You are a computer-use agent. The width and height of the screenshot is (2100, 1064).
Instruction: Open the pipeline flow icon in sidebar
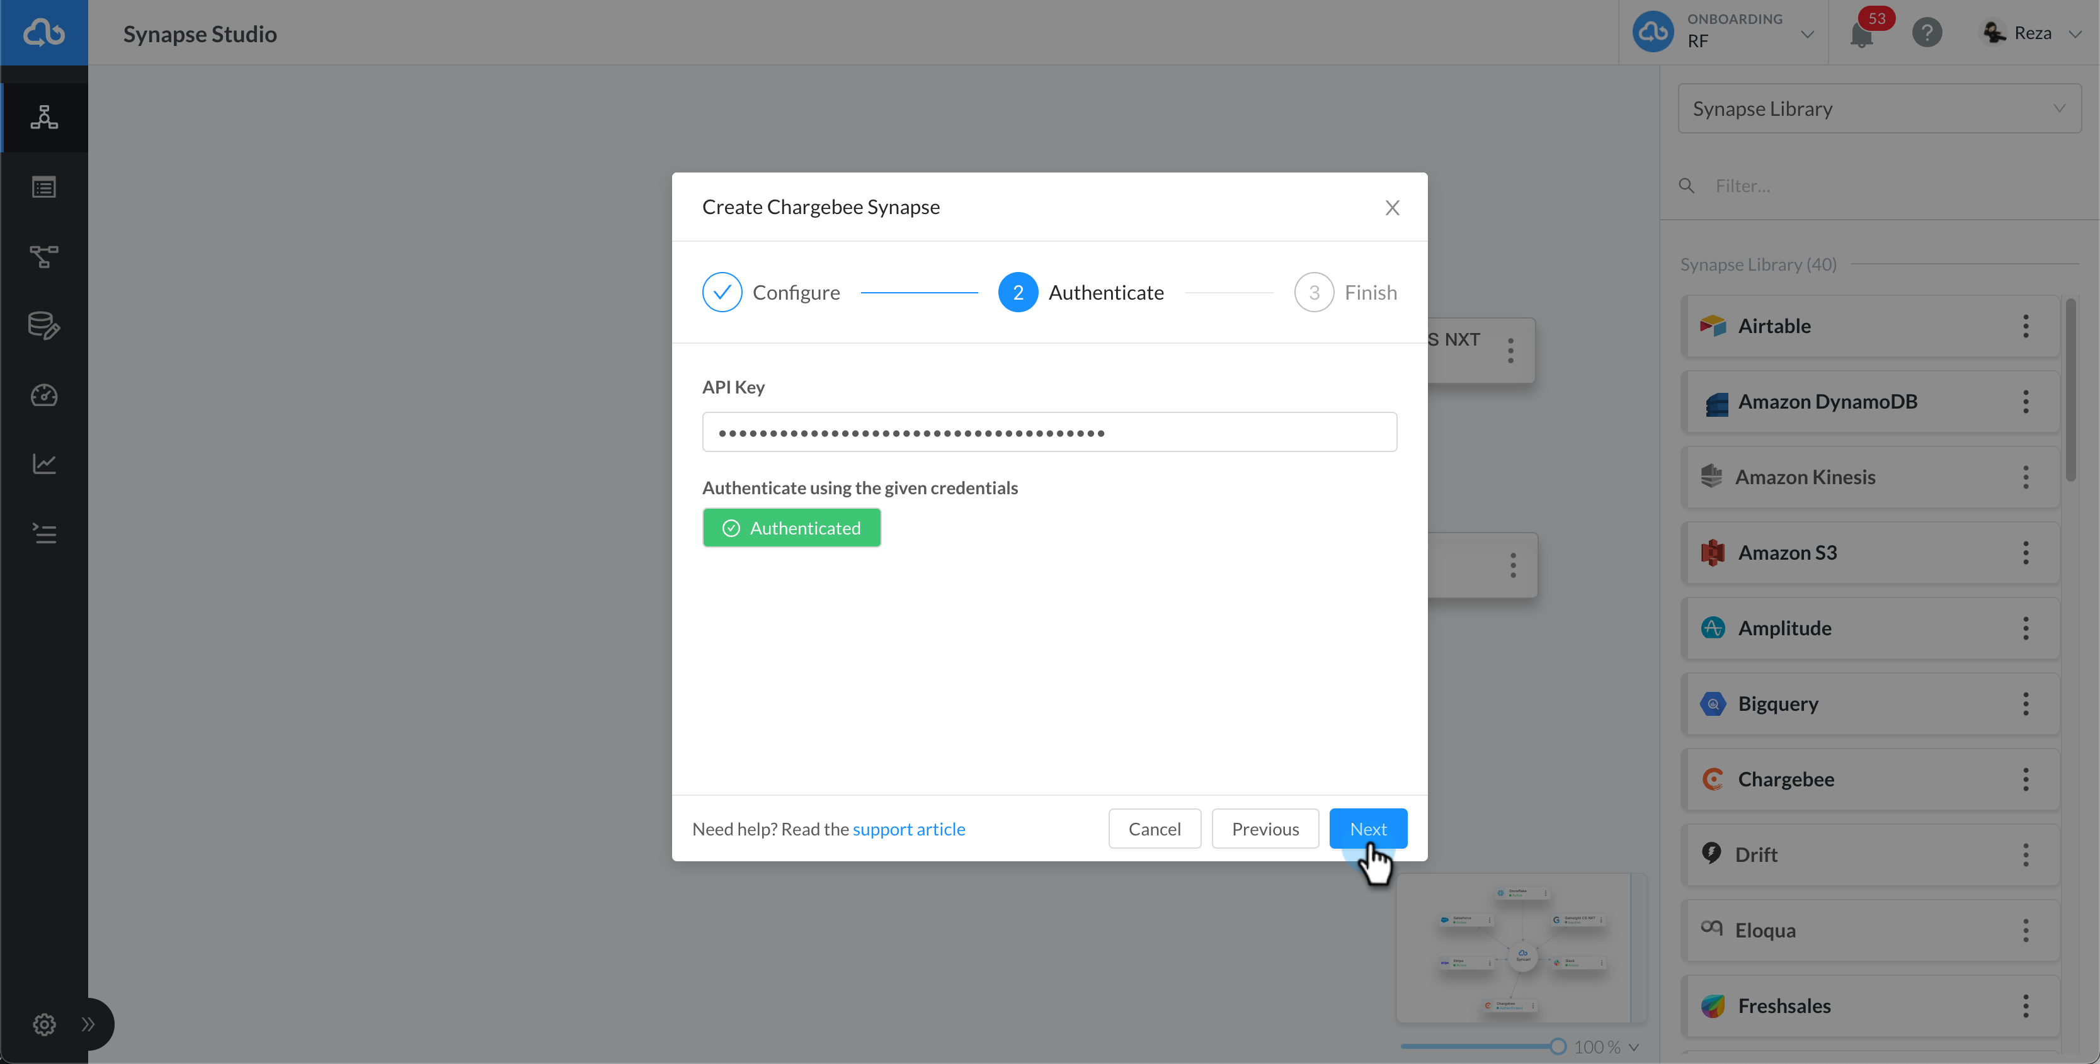click(44, 257)
